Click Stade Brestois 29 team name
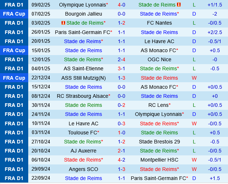Screen dimensions: 228x184 pyautogui.click(x=159, y=142)
